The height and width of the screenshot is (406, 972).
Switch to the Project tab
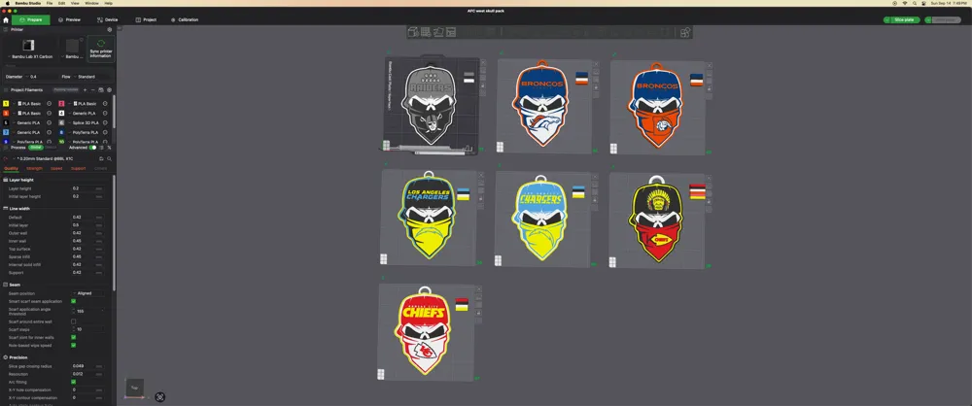tap(147, 19)
